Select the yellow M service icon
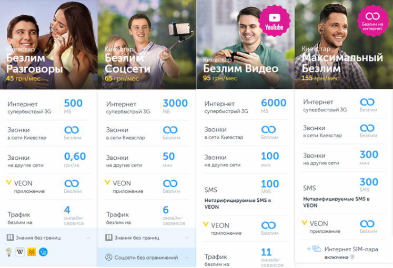Image resolution: width=393 pixels, height=268 pixels. pyautogui.click(x=32, y=252)
